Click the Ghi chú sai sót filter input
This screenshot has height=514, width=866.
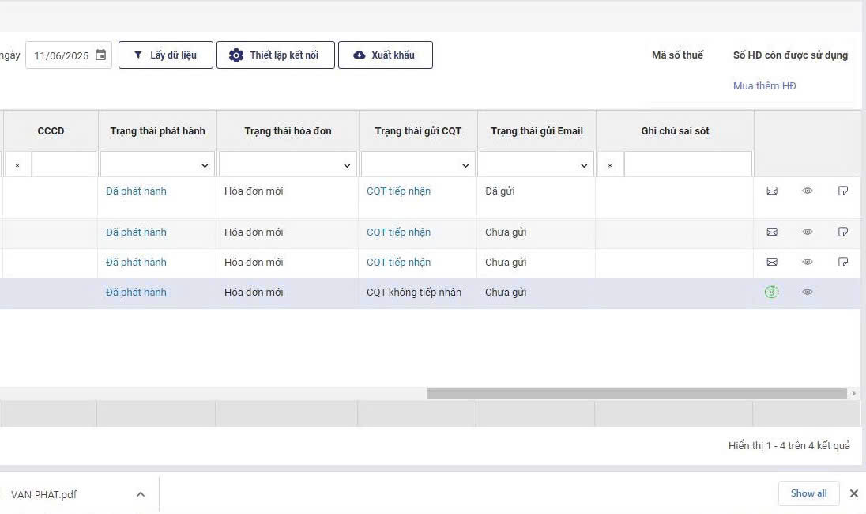(x=687, y=165)
